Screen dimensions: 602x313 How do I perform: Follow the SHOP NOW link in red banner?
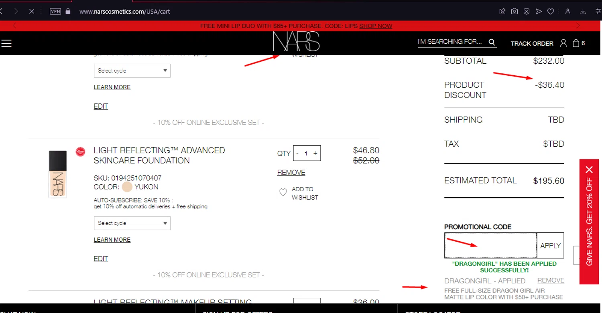[x=376, y=26]
